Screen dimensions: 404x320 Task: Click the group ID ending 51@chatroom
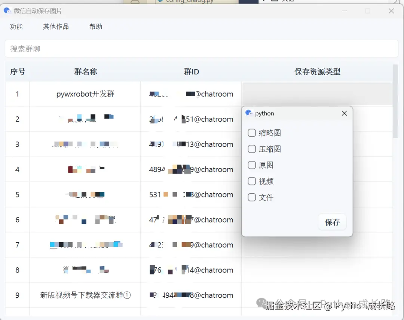[191, 119]
